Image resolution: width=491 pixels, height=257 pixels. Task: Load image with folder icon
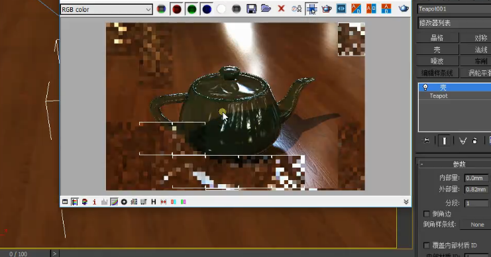pyautogui.click(x=266, y=9)
